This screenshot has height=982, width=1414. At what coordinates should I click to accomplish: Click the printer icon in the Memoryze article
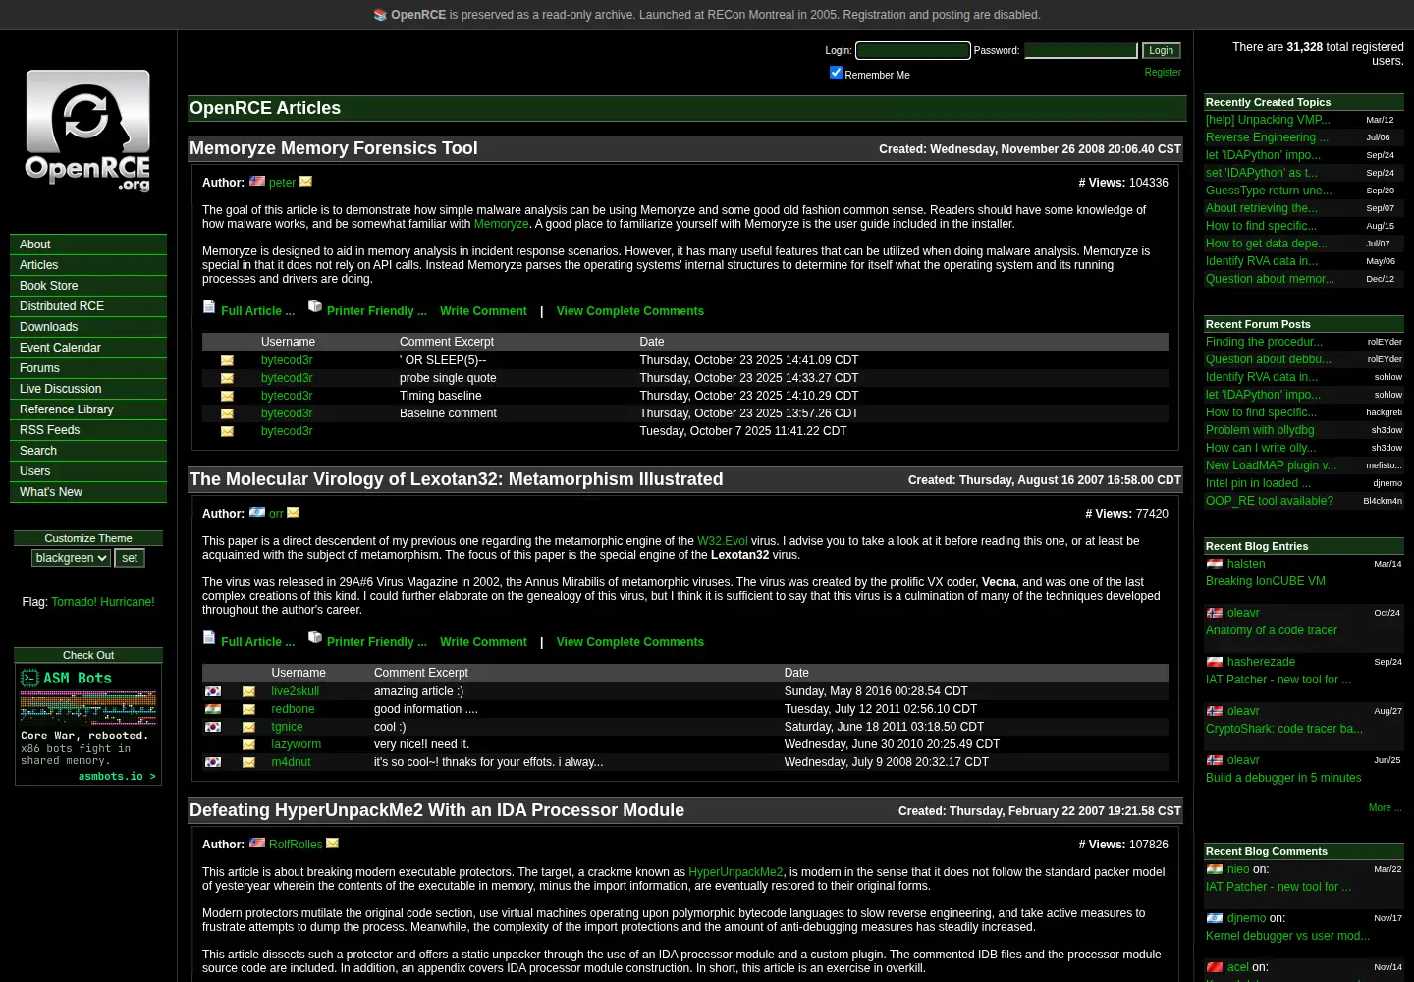pos(315,307)
